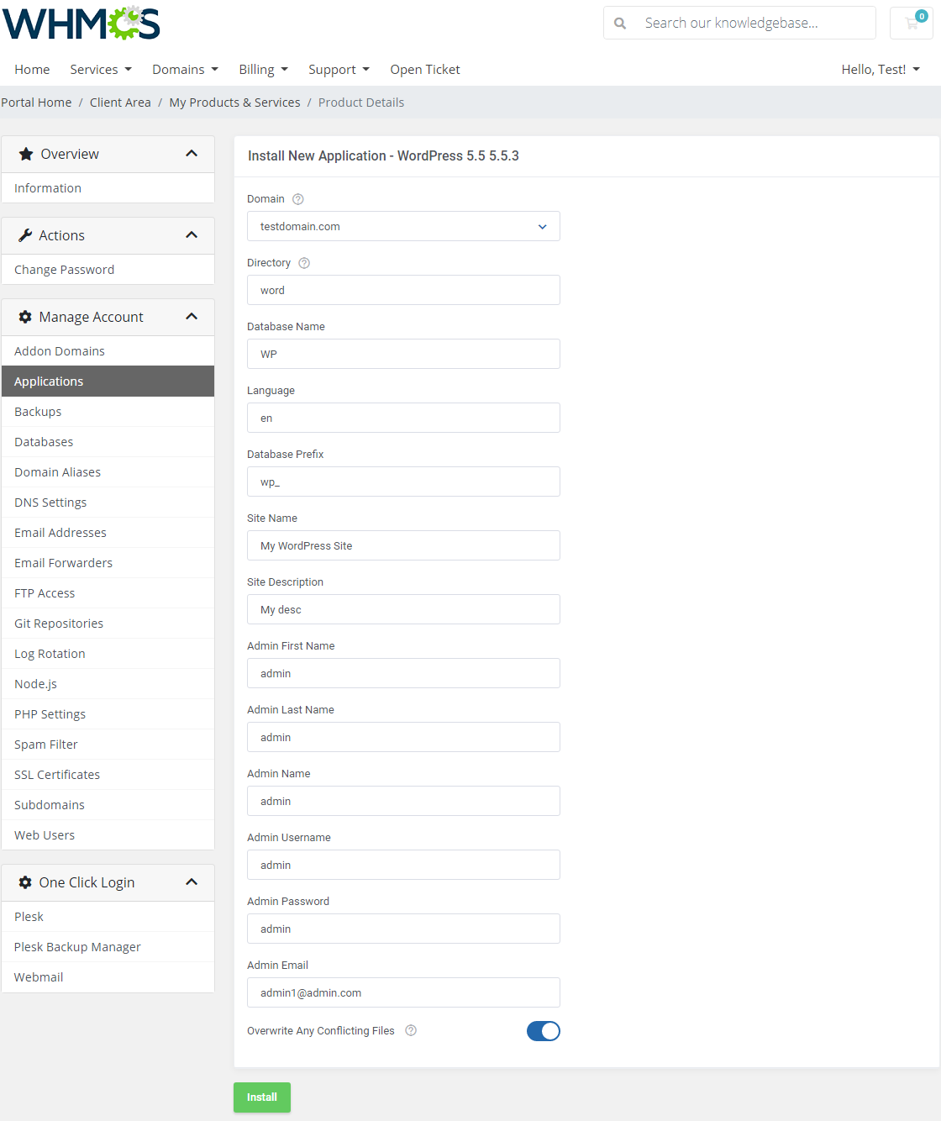Image resolution: width=941 pixels, height=1121 pixels.
Task: Click the Database Prefix field
Action: point(403,482)
